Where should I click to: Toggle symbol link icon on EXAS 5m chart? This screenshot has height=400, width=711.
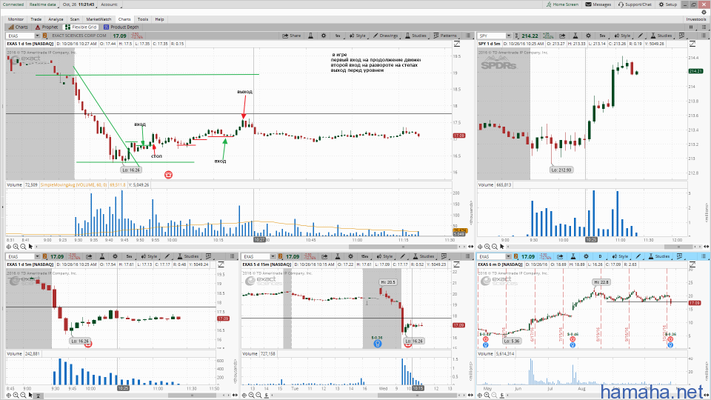click(x=45, y=256)
